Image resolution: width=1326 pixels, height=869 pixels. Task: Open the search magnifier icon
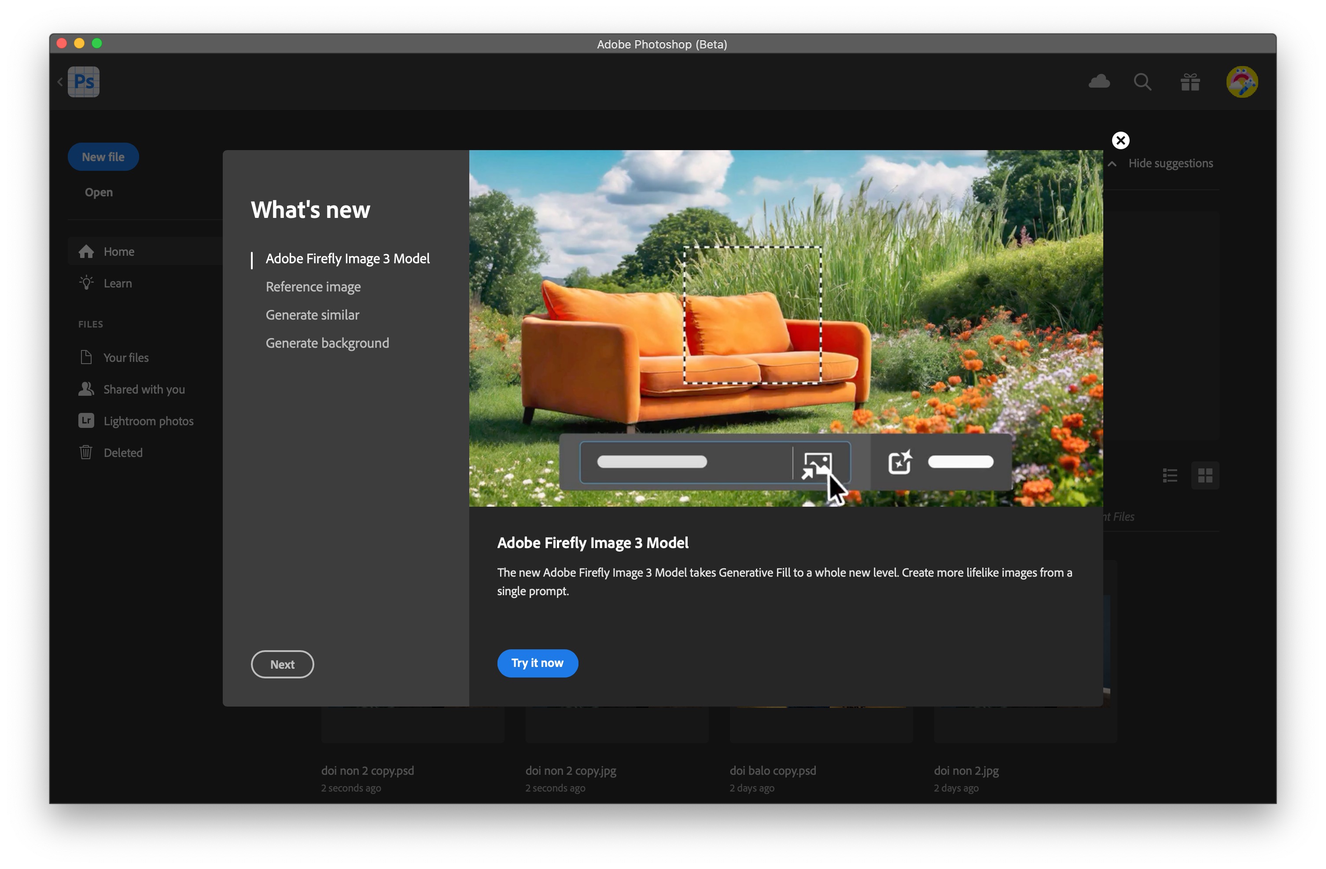click(1142, 82)
